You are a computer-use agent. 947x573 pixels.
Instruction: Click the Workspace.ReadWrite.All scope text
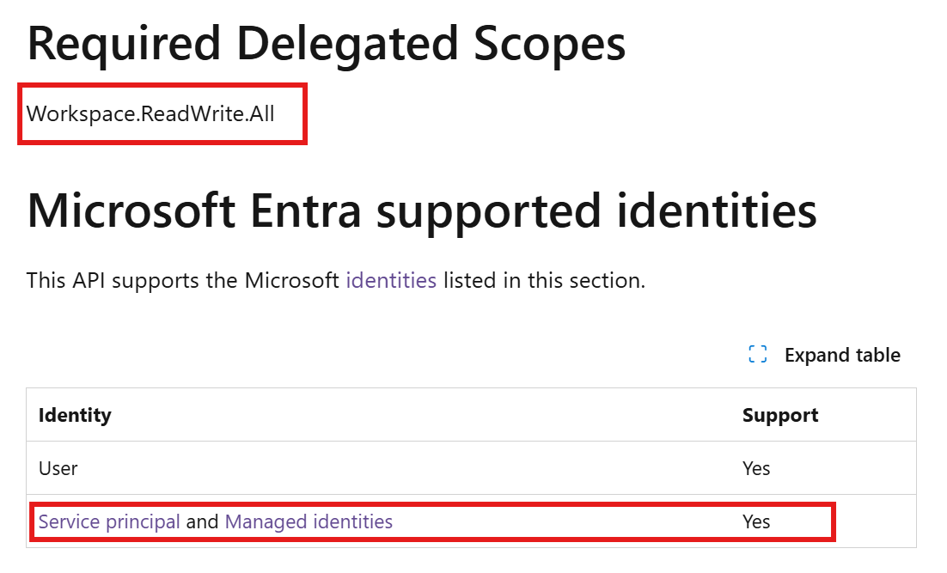[x=150, y=113]
